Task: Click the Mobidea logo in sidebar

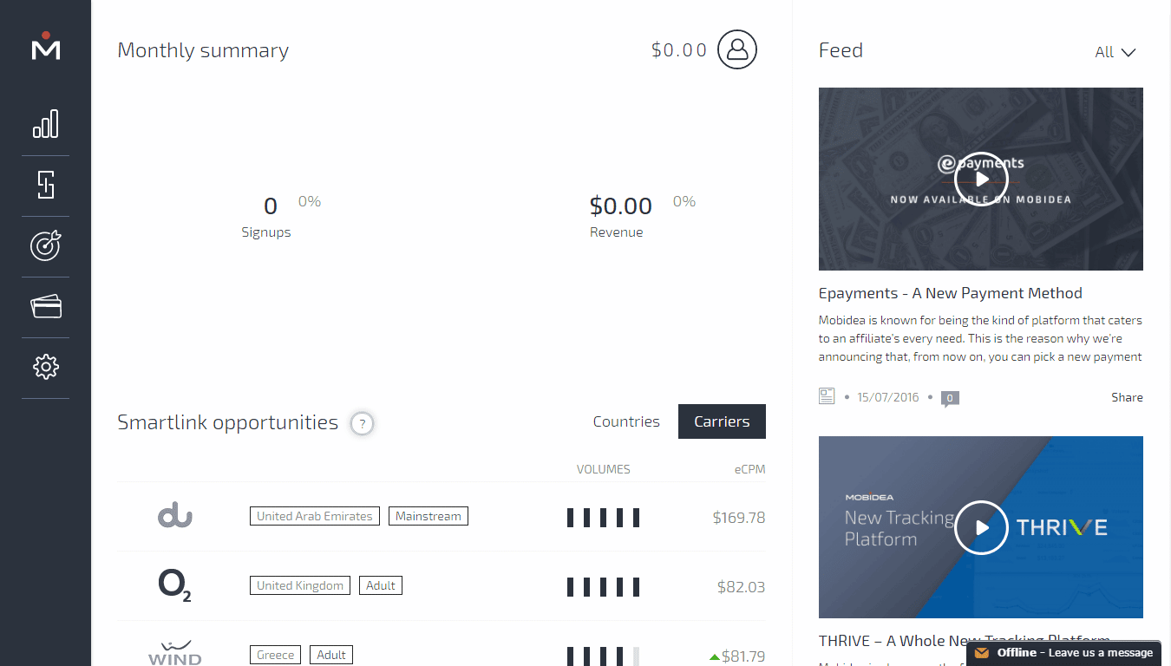Action: [x=46, y=46]
